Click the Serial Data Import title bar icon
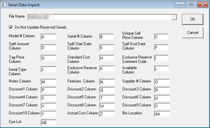The width and height of the screenshot is (210, 128). click(4, 5)
